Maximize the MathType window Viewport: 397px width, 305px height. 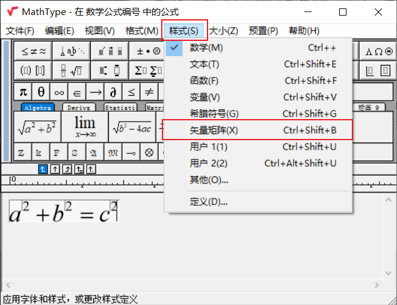(x=343, y=12)
